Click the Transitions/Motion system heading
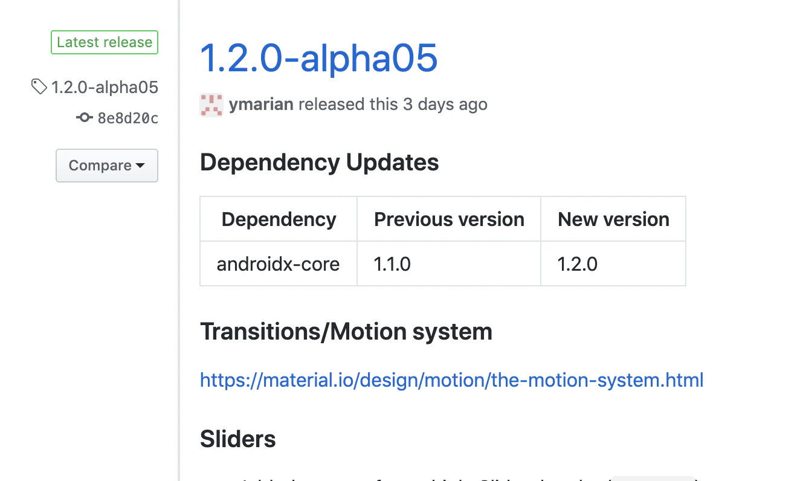 point(346,332)
